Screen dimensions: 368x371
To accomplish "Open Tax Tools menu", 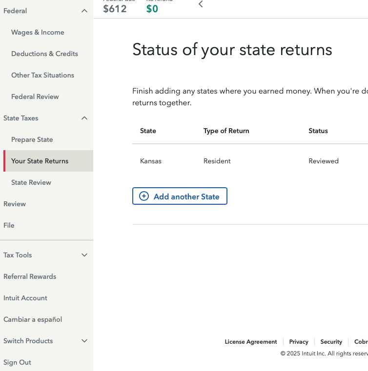I will pyautogui.click(x=18, y=255).
